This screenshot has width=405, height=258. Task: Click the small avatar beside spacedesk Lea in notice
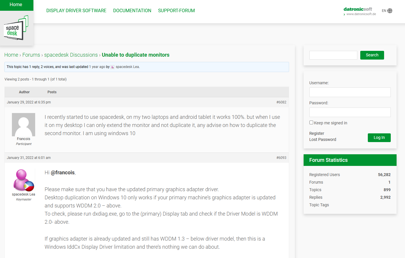pyautogui.click(x=112, y=67)
